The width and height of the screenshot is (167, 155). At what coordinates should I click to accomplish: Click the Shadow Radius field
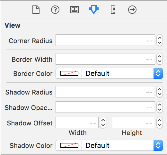pyautogui.click(x=105, y=92)
